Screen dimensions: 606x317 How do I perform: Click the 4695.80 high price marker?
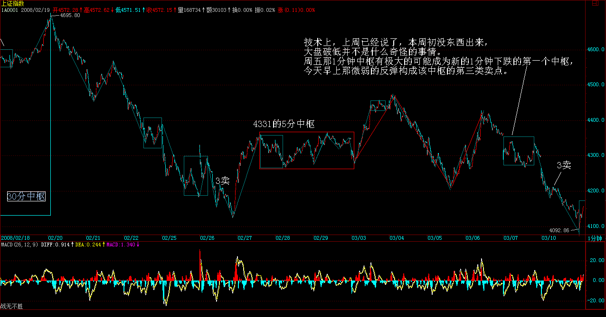coord(70,16)
